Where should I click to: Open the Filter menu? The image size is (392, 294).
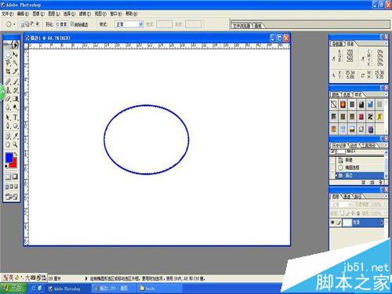pos(85,13)
